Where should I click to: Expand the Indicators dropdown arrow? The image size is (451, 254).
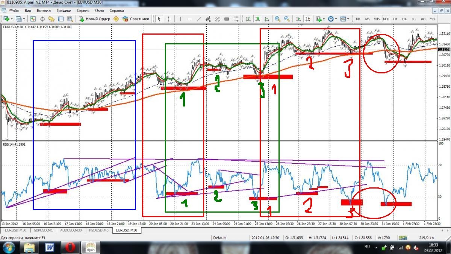pyautogui.click(x=324, y=19)
